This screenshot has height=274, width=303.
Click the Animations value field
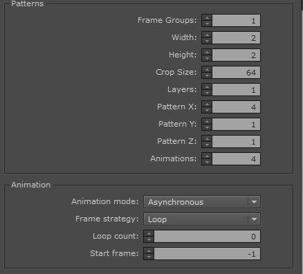click(x=236, y=159)
